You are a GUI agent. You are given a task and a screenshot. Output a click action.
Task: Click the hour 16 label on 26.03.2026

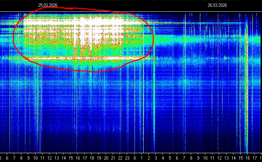pyautogui.click(x=248, y=159)
